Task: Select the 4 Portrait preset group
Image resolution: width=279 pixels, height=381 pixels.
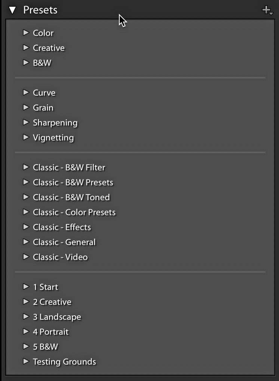Action: coord(50,332)
